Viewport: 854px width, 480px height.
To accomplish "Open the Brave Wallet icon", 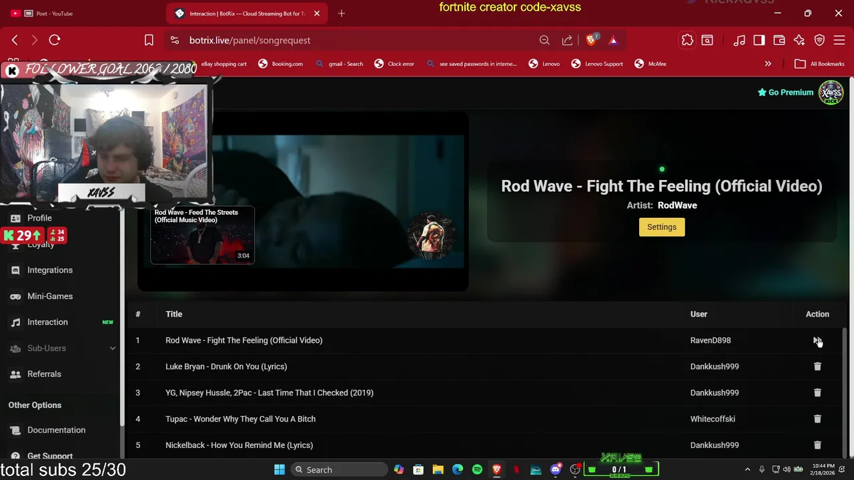I will [x=779, y=40].
